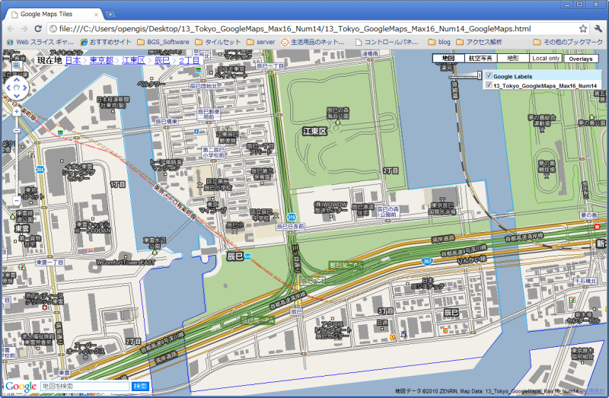Bookmark this page with the star icon
This screenshot has height=398, width=609.
582,28
